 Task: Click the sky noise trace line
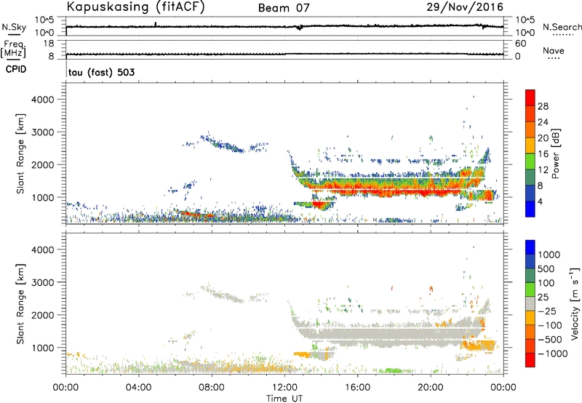pos(284,27)
